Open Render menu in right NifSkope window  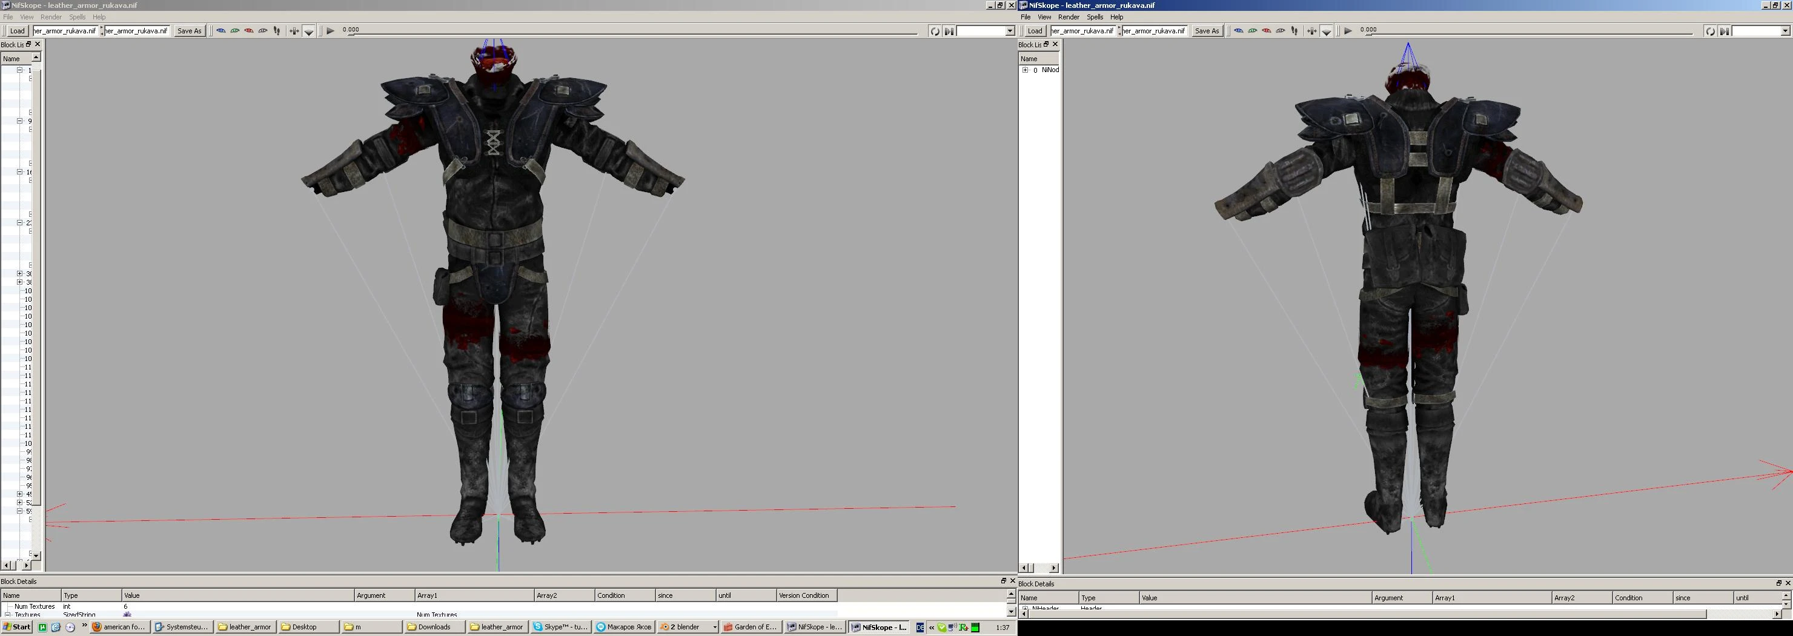click(x=1069, y=17)
